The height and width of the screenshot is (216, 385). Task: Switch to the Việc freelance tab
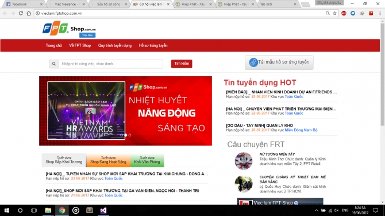point(66,4)
